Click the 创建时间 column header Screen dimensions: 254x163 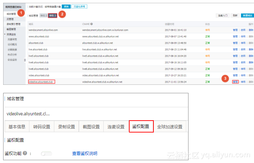[x=170, y=24]
